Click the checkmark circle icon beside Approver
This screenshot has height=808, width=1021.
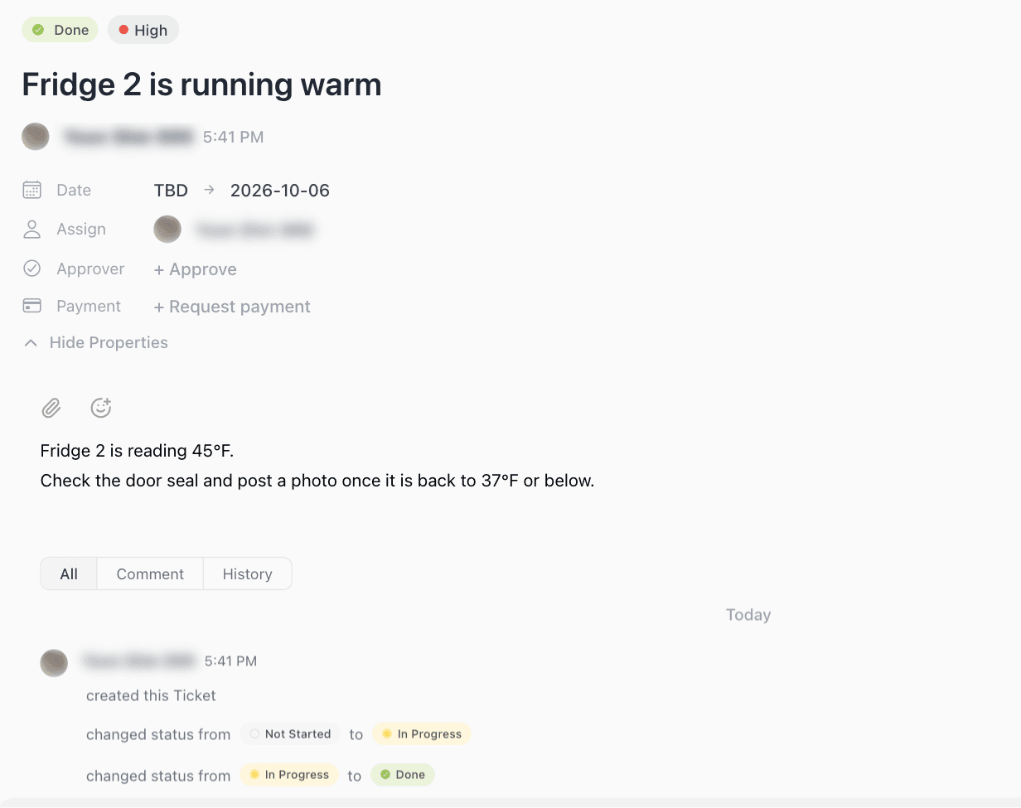pyautogui.click(x=32, y=269)
